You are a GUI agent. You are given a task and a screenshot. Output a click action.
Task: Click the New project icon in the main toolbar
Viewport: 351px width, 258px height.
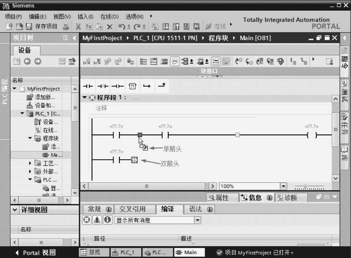click(9, 26)
